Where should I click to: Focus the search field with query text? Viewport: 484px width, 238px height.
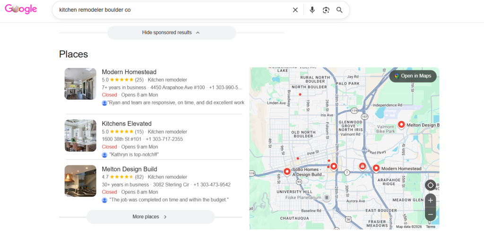point(173,10)
